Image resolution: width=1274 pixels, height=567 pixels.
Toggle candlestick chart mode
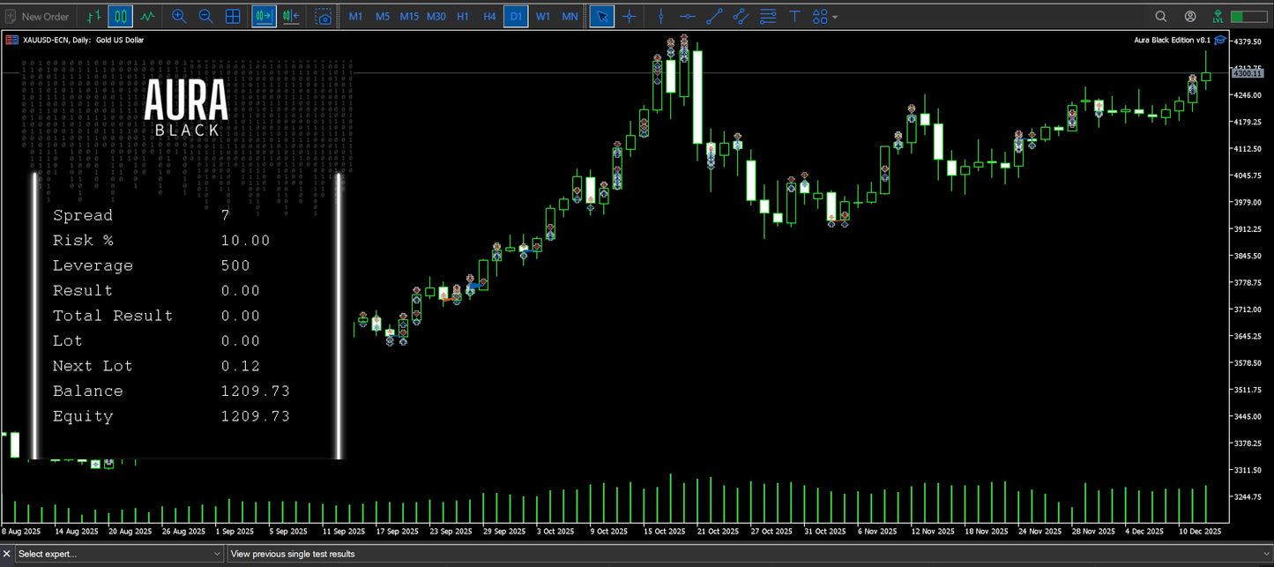(121, 16)
